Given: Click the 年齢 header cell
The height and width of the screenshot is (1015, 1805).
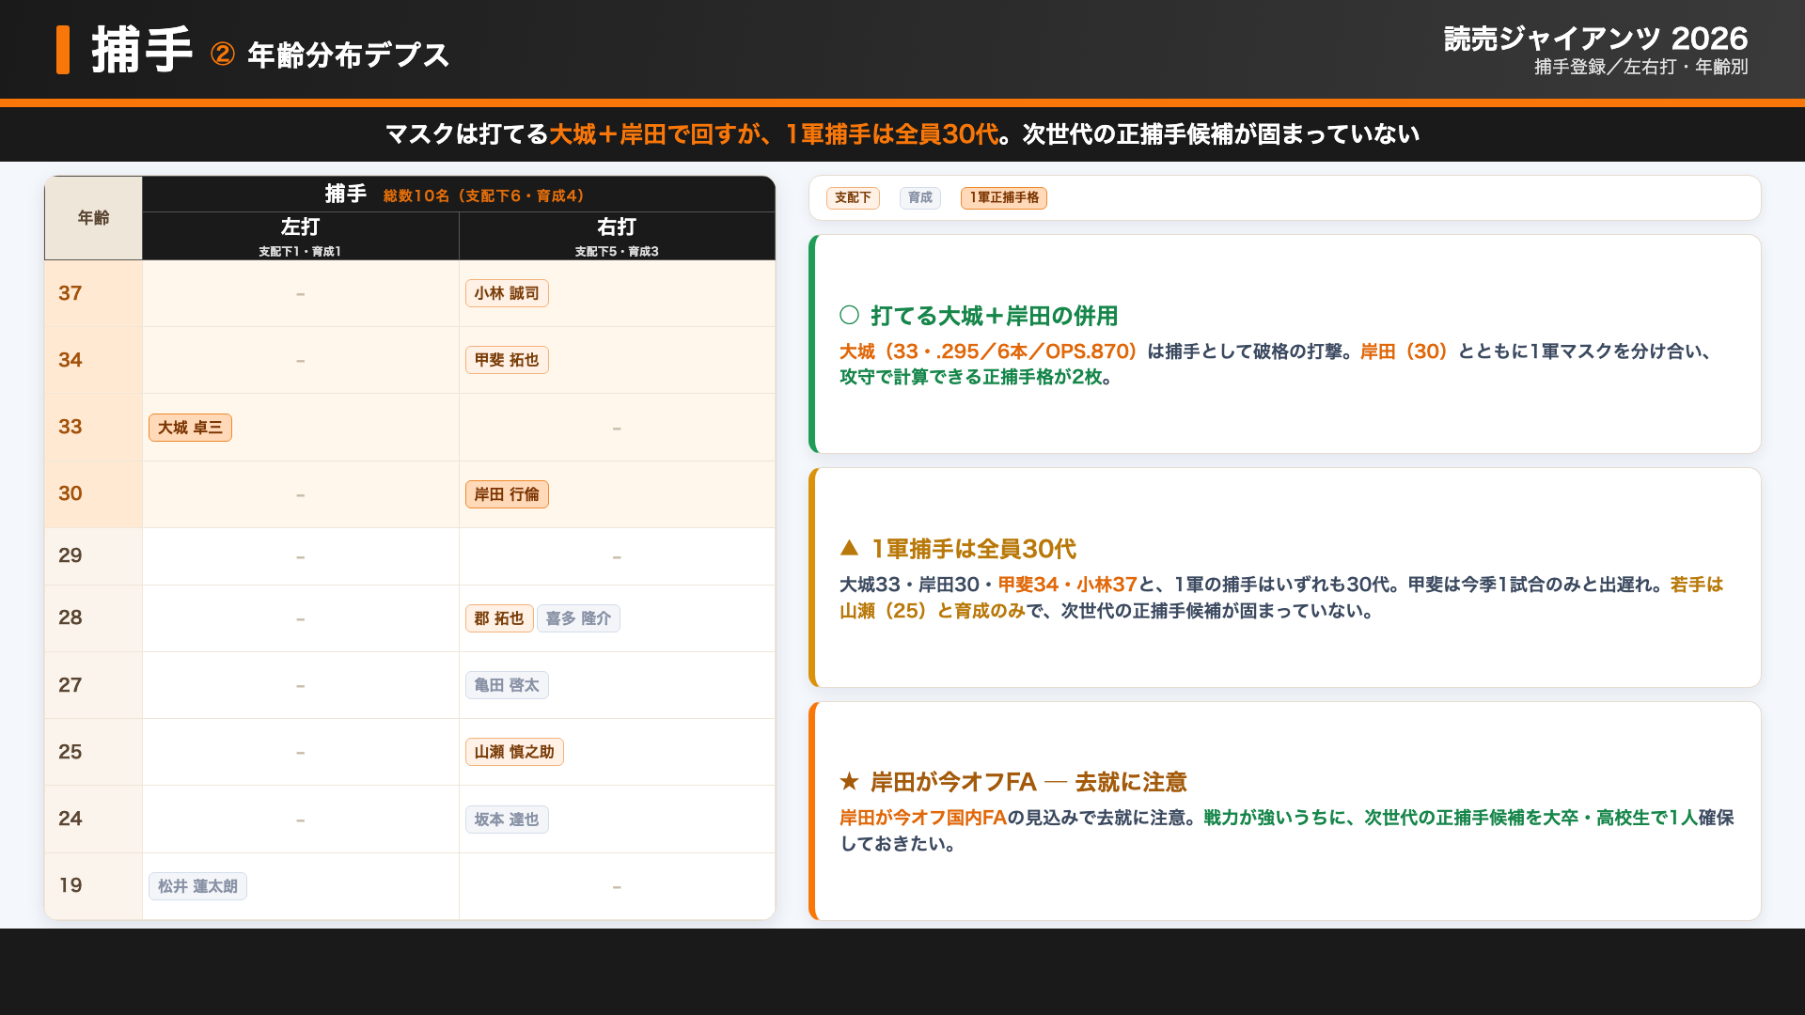Looking at the screenshot, I should 93,218.
